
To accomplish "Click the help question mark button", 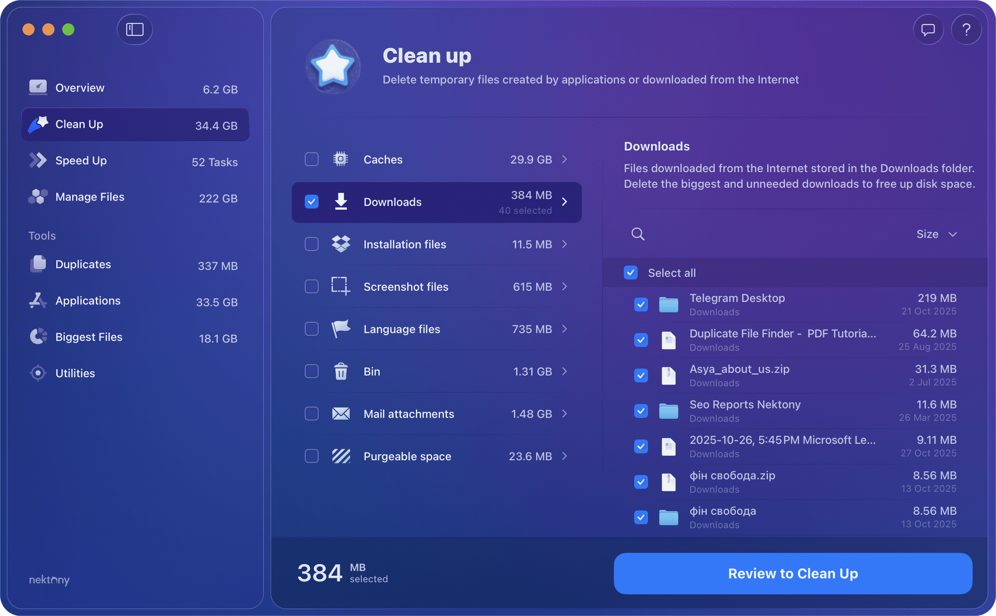I will [x=967, y=29].
